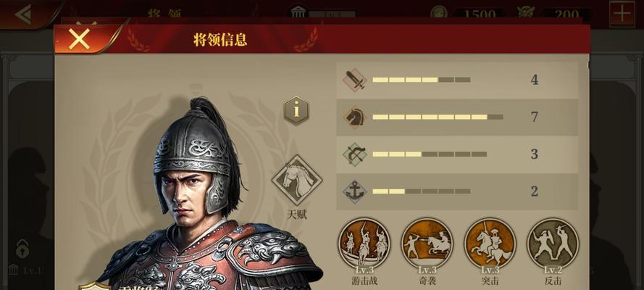Tap the navy anchor stat icon

pos(354,192)
